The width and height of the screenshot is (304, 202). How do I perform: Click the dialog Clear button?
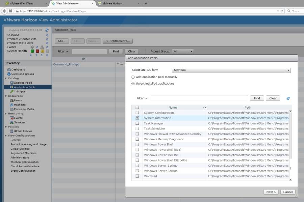[x=273, y=98]
